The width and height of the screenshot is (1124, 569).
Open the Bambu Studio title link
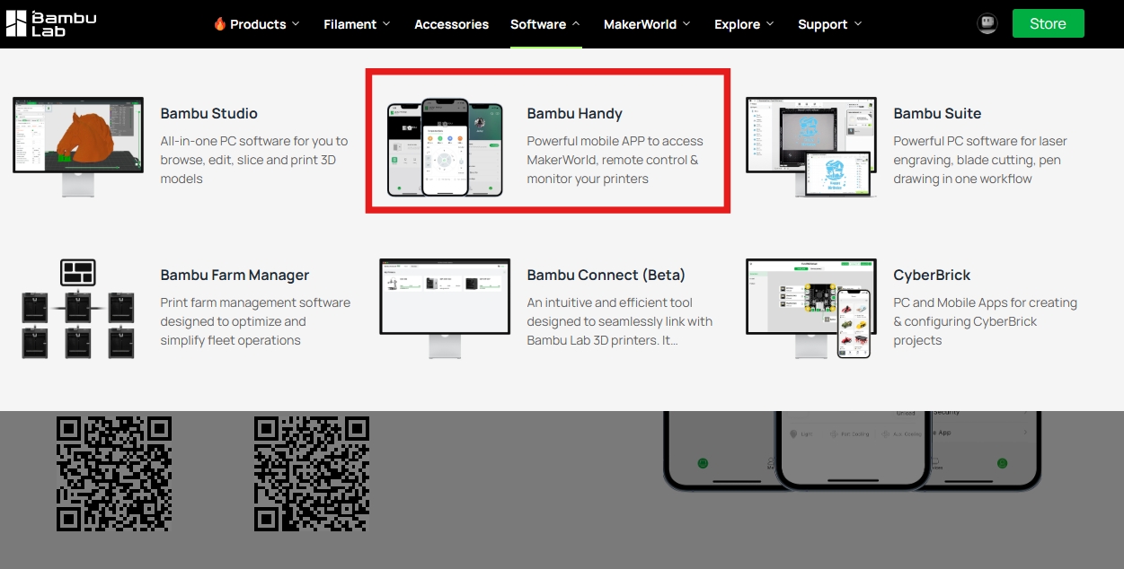(208, 113)
